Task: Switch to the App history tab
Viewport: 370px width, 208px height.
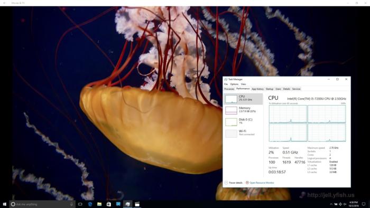Action: point(257,89)
